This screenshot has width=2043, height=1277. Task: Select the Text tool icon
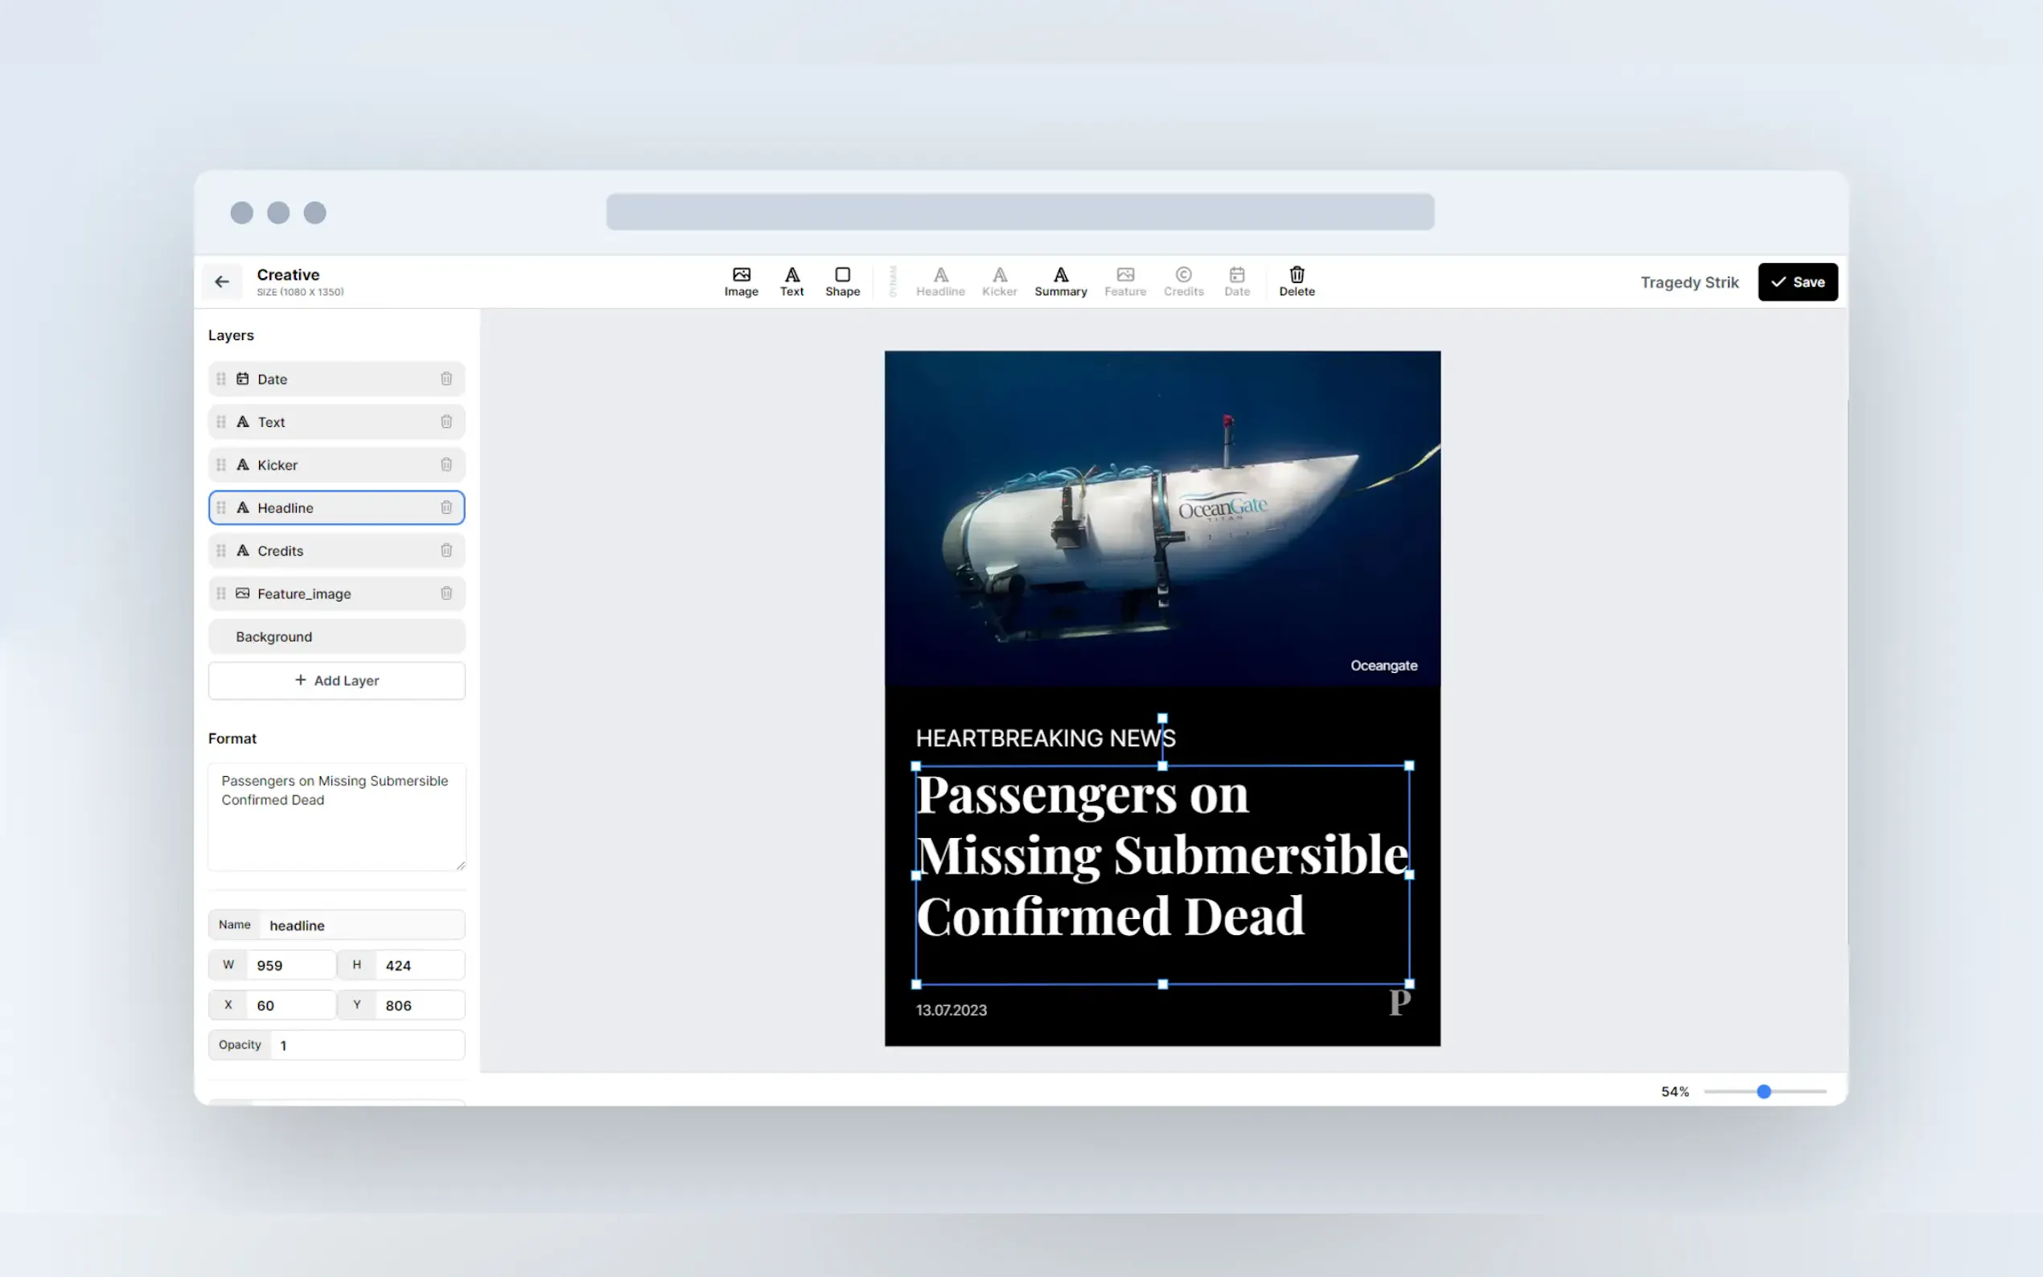(791, 281)
